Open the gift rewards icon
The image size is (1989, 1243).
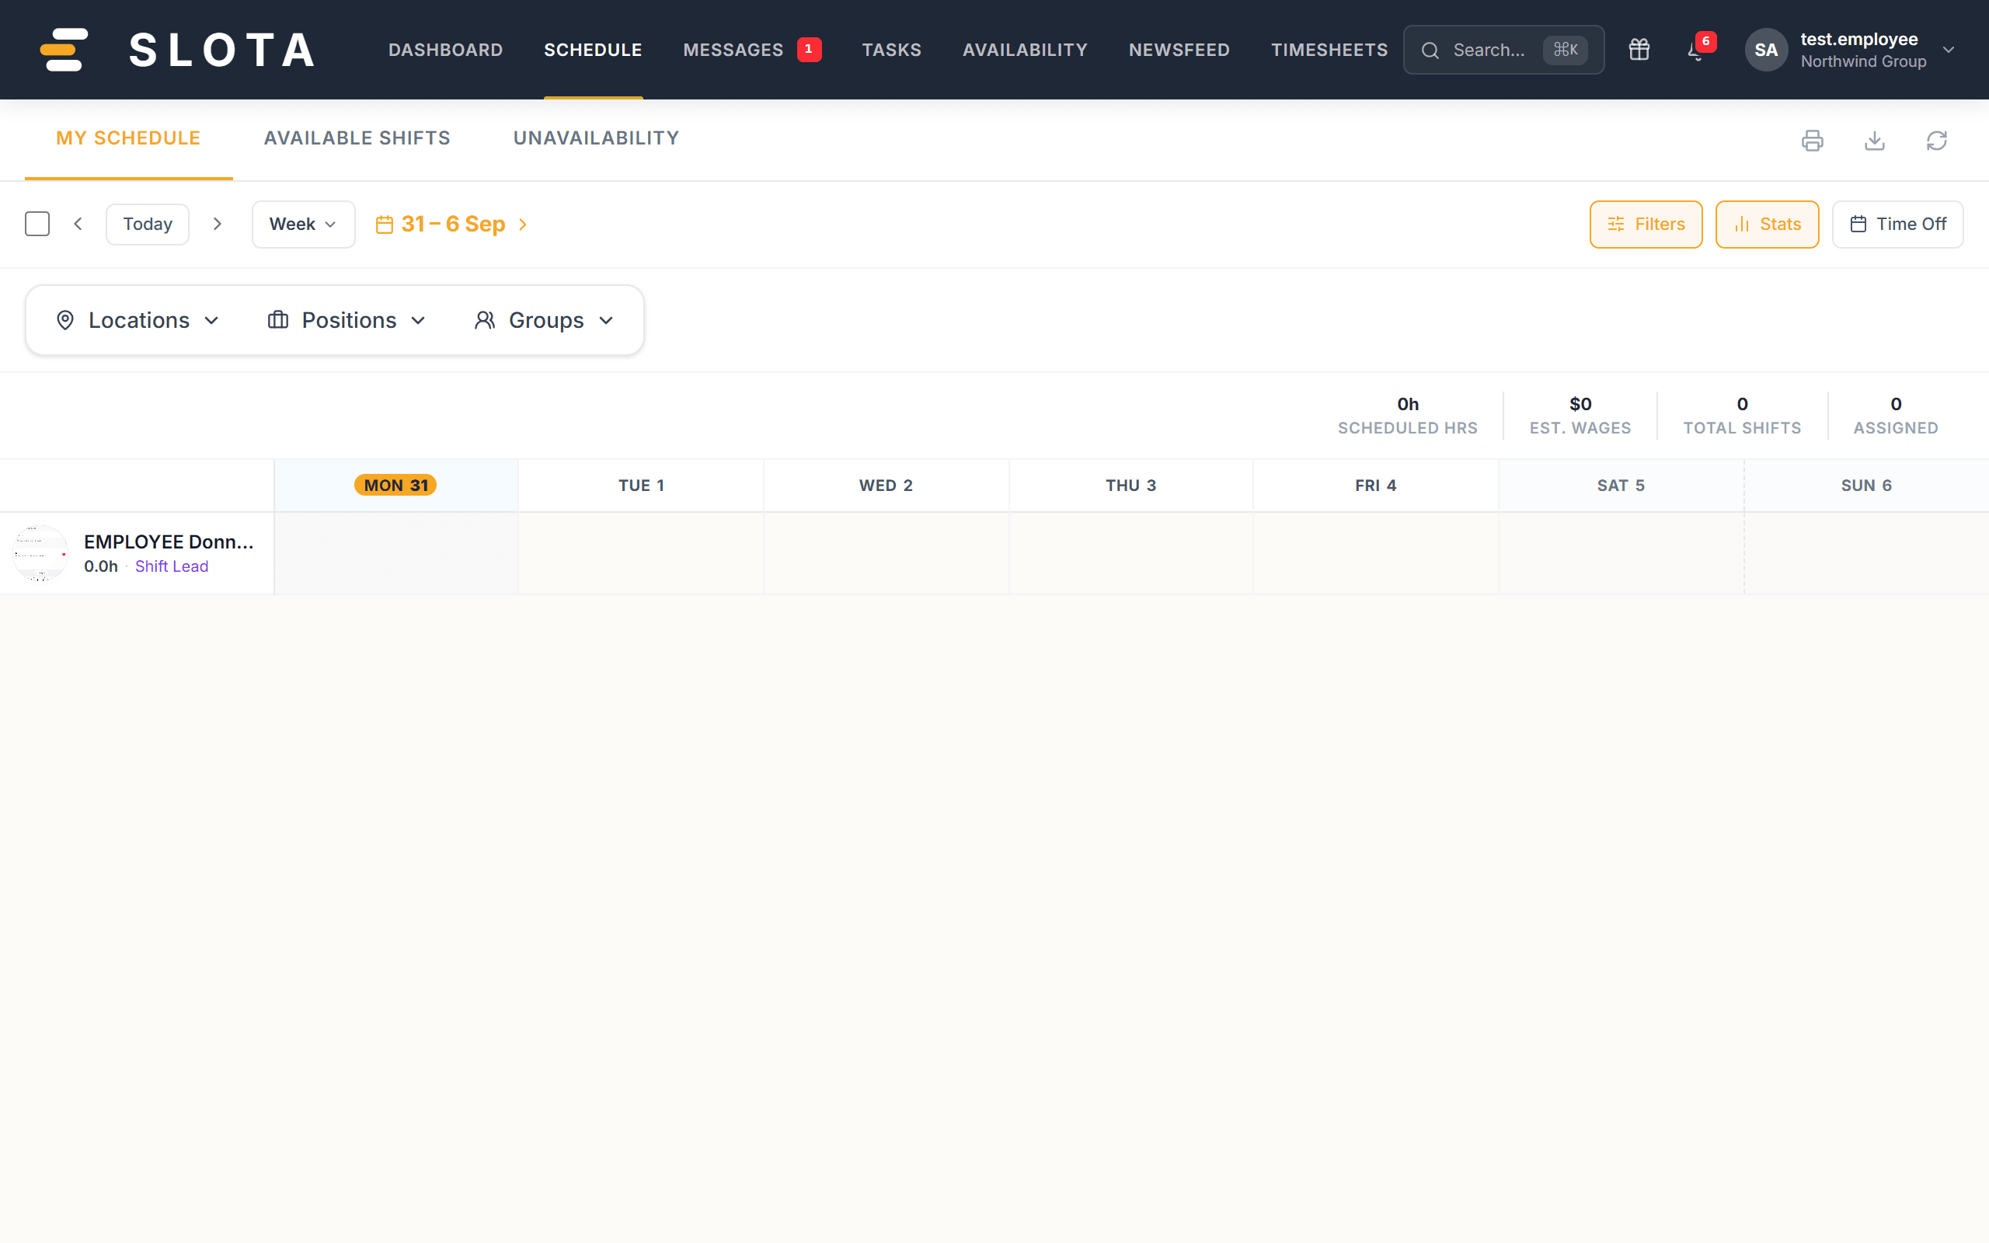click(1639, 50)
